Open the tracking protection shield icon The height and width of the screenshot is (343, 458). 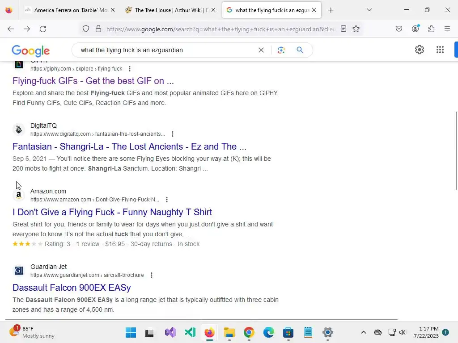(x=85, y=29)
